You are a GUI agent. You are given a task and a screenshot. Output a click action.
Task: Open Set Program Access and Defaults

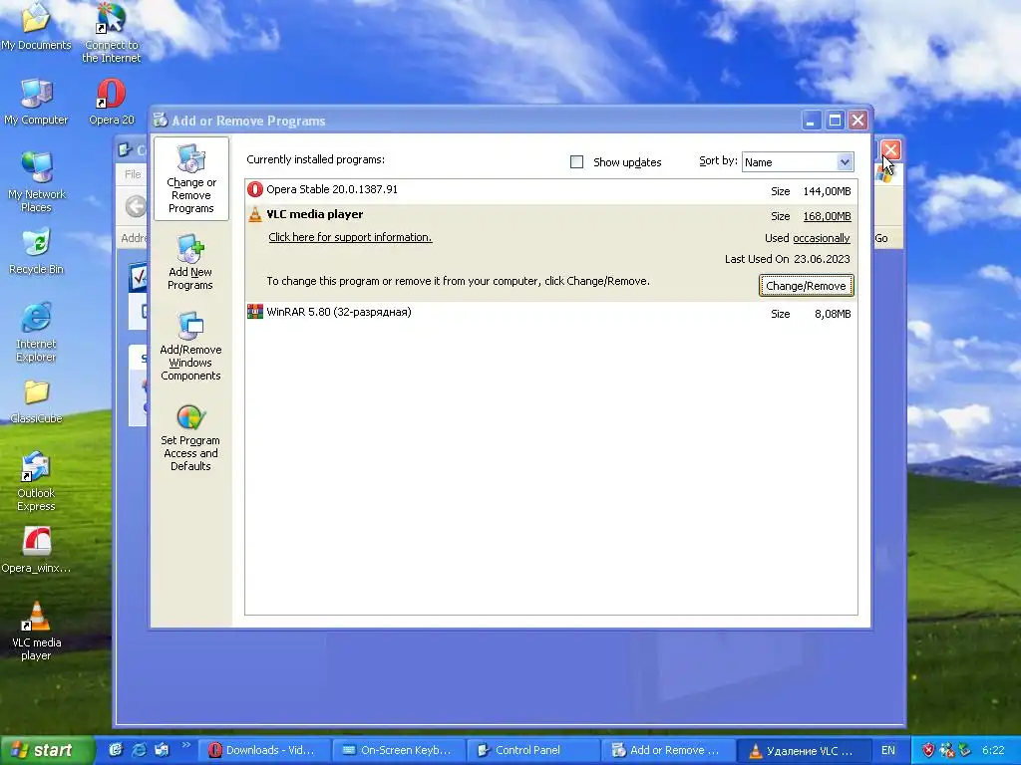coord(190,437)
